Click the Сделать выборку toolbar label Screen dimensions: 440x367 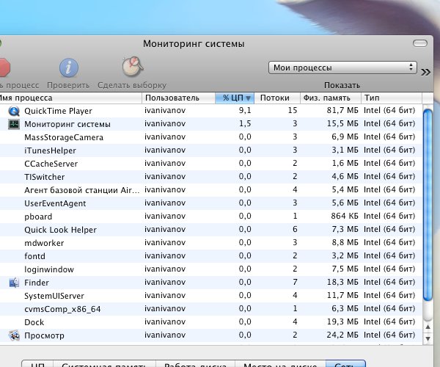point(132,85)
